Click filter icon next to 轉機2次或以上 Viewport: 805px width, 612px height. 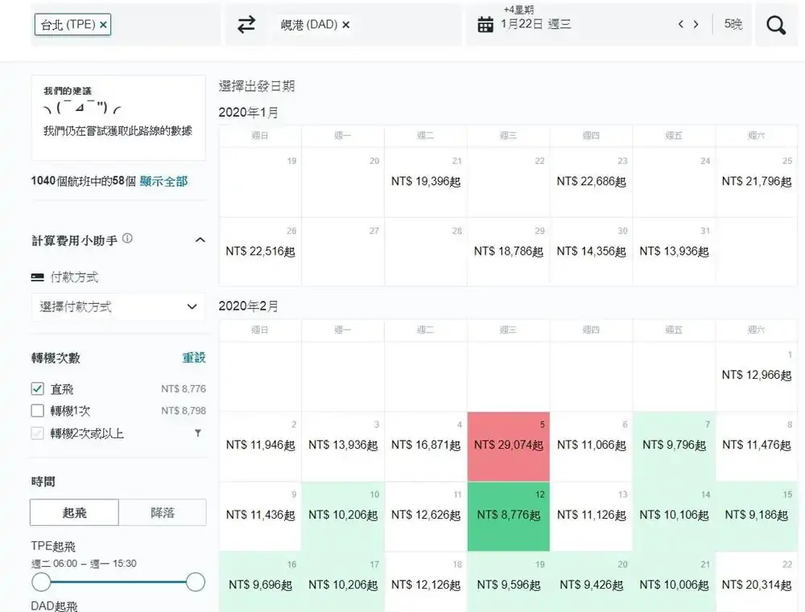198,433
